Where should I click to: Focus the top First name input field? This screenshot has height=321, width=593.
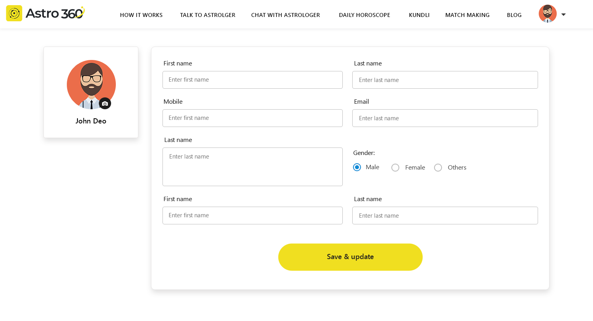tap(252, 80)
